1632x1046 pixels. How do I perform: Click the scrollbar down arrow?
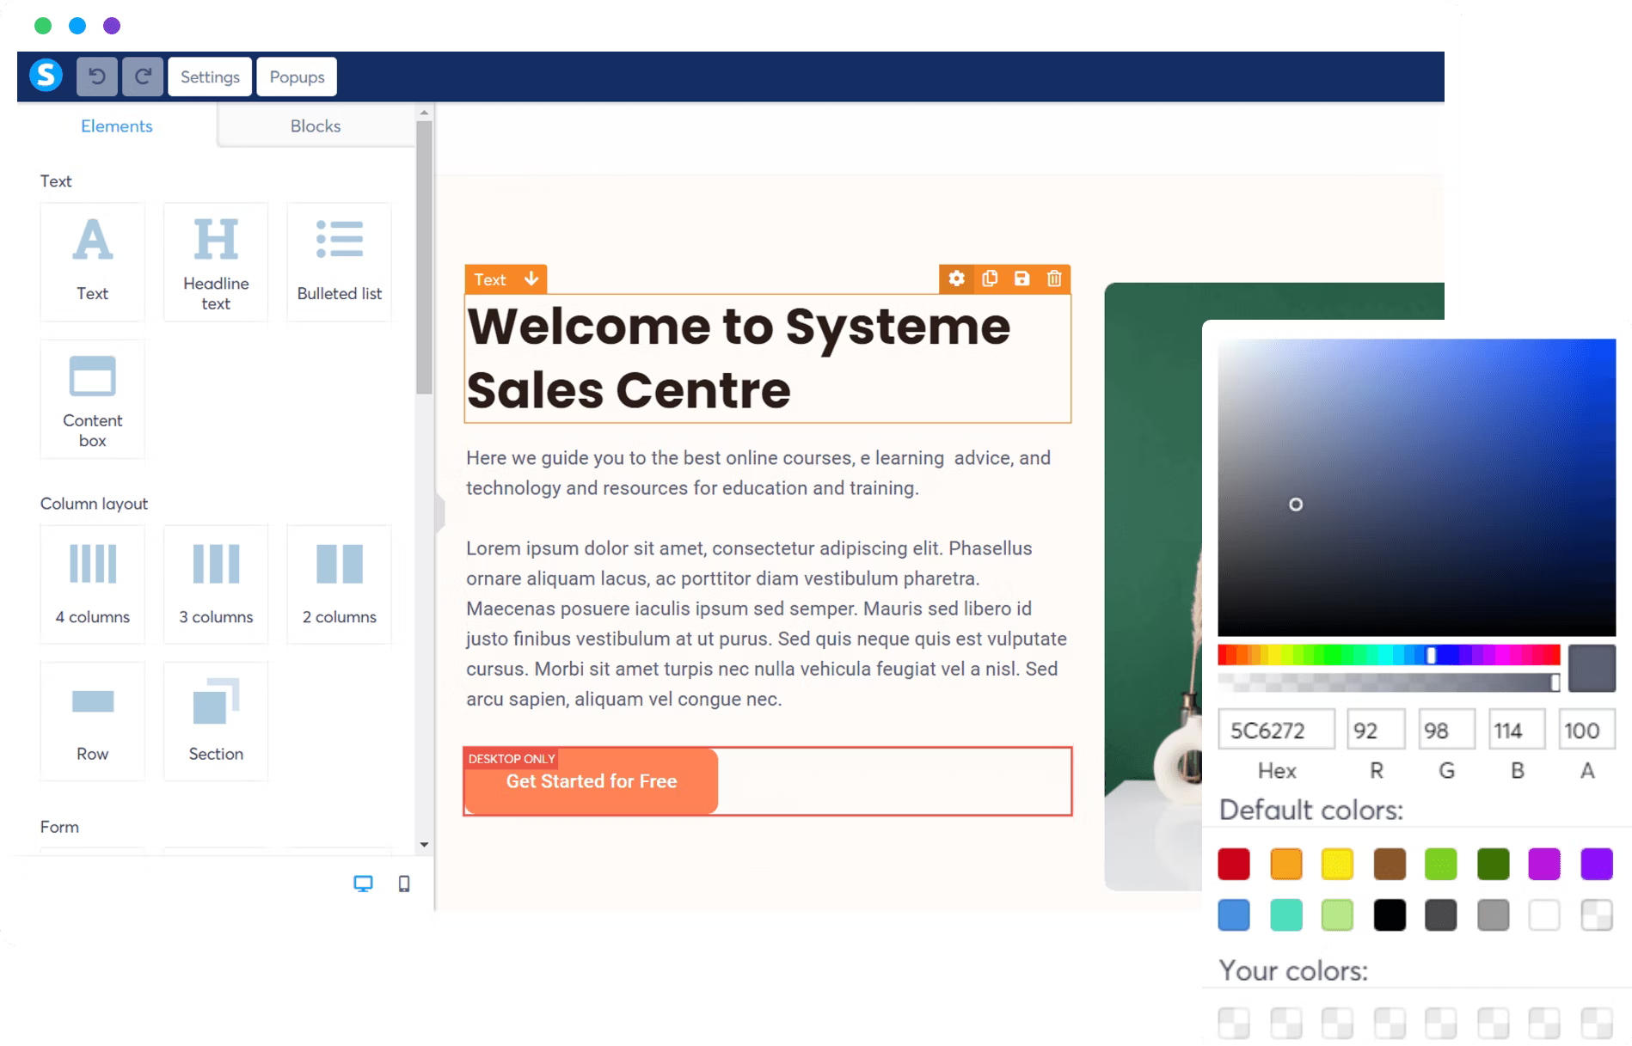pos(424,845)
